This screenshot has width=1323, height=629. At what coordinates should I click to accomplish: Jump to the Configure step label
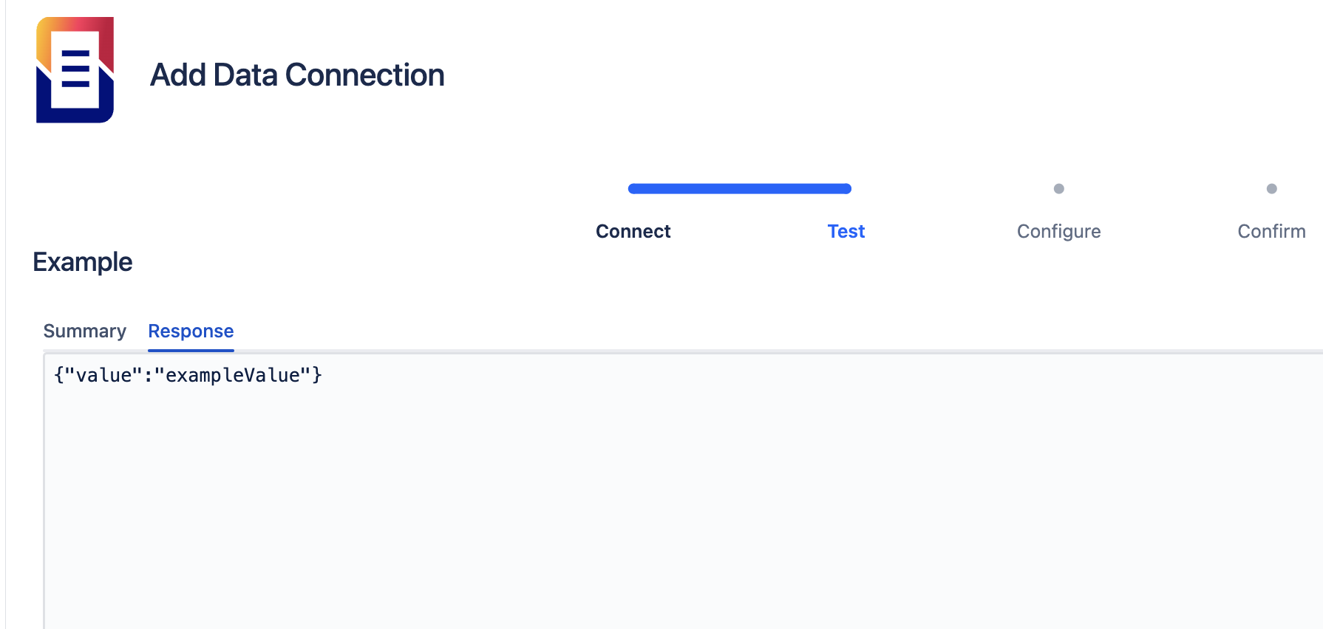pos(1058,232)
